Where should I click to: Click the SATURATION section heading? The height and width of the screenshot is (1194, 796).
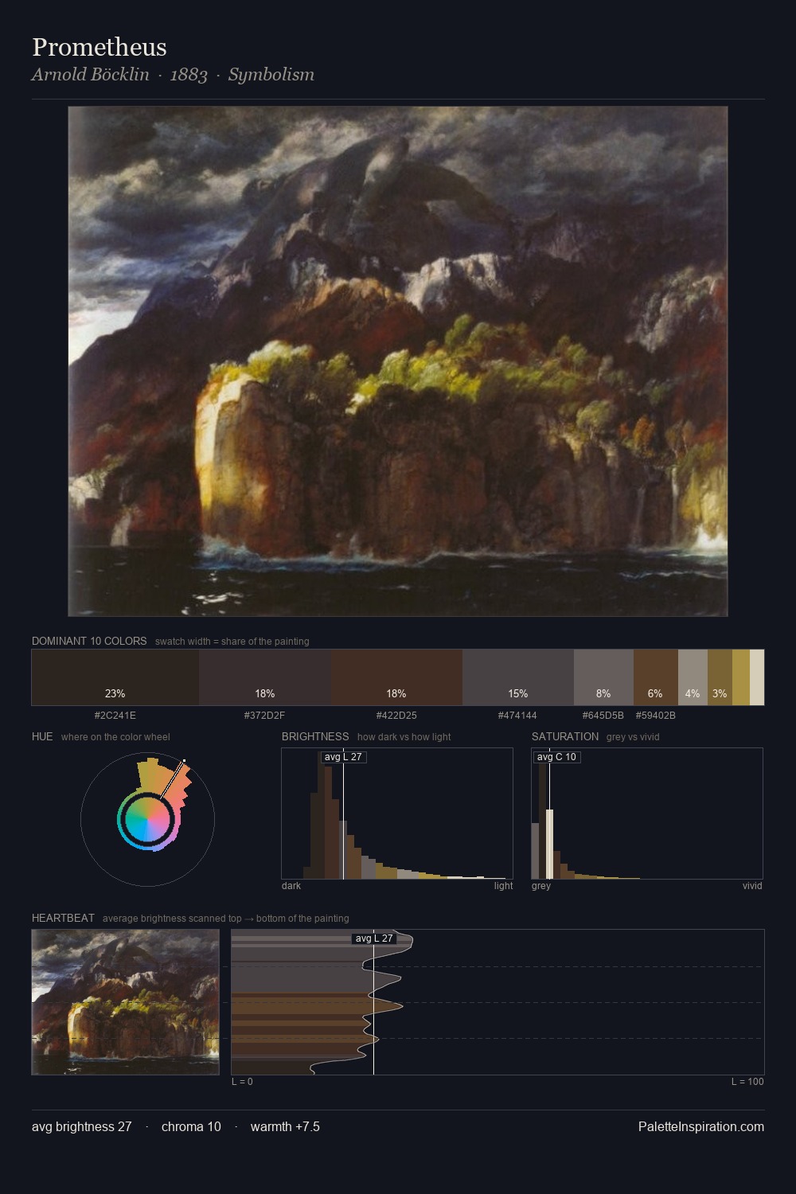[x=565, y=736]
